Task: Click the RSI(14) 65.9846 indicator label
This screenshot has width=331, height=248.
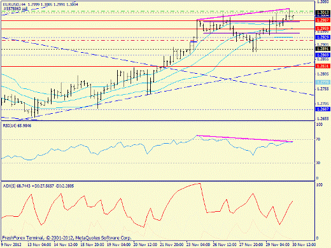Action: pos(17,126)
